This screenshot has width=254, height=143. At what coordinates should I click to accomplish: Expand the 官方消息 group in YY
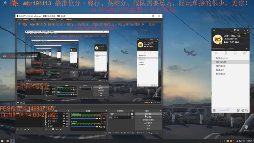point(214,74)
